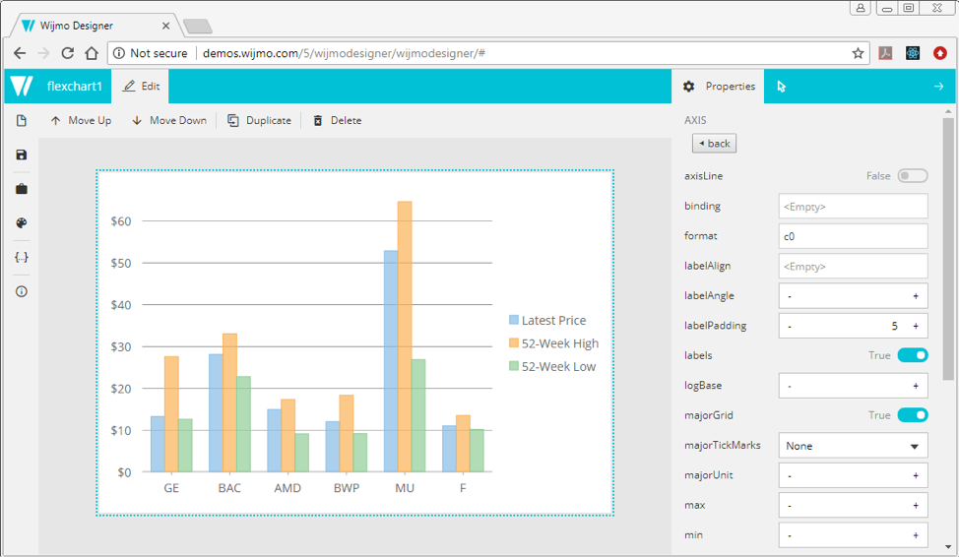The width and height of the screenshot is (959, 557).
Task: Move the control up
Action: (x=81, y=120)
